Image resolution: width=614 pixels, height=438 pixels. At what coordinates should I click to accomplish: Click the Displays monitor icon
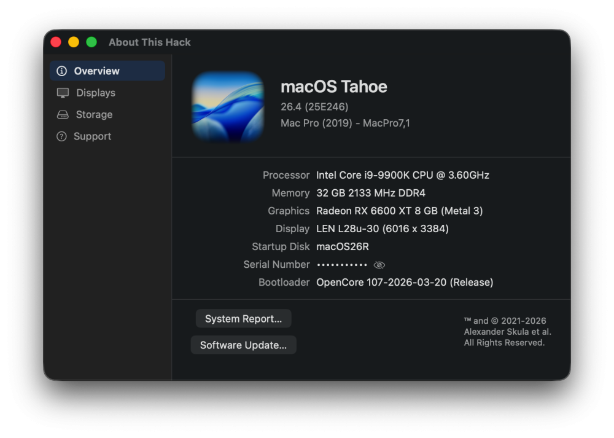pyautogui.click(x=63, y=93)
